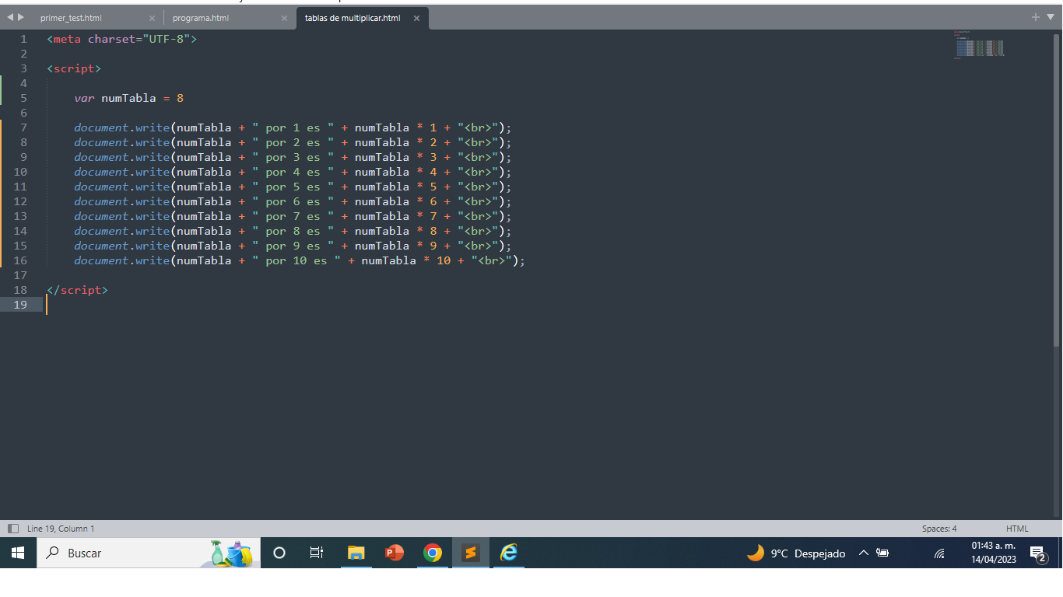This screenshot has width=1063, height=597.
Task: Open weather widget 9°C Despejado
Action: (x=796, y=553)
